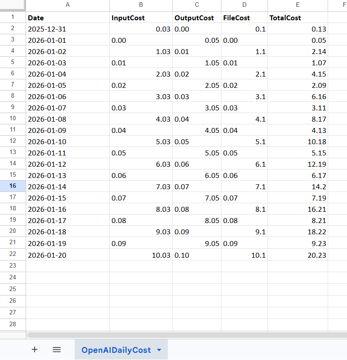Select TotalCost value 6.16

pyautogui.click(x=297, y=96)
